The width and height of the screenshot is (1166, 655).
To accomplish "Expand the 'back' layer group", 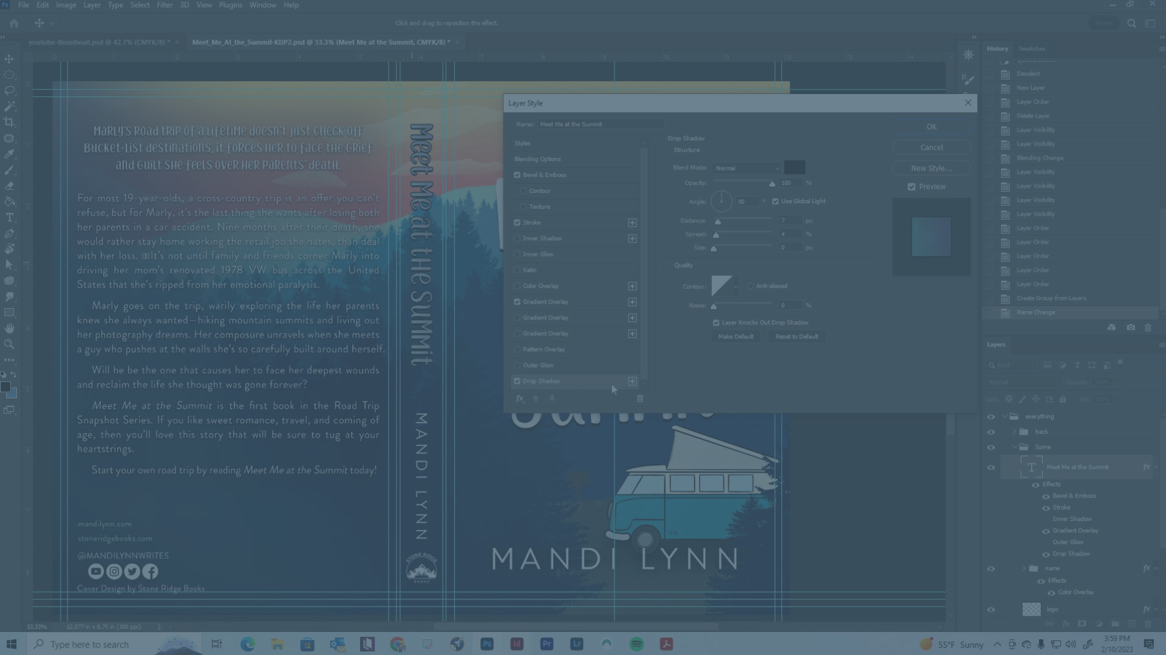I will 1014,432.
